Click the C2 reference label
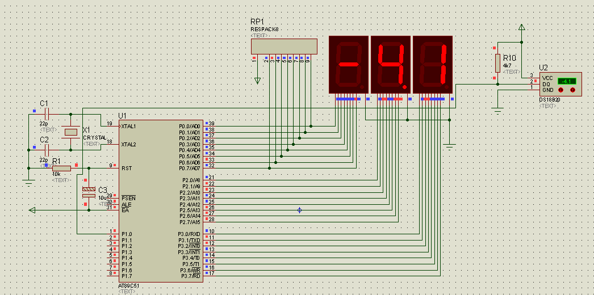Image resolution: width=594 pixels, height=295 pixels. pyautogui.click(x=44, y=140)
